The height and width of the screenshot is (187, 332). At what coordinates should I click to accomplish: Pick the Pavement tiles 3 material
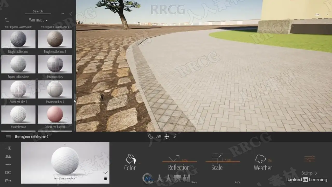click(x=55, y=89)
